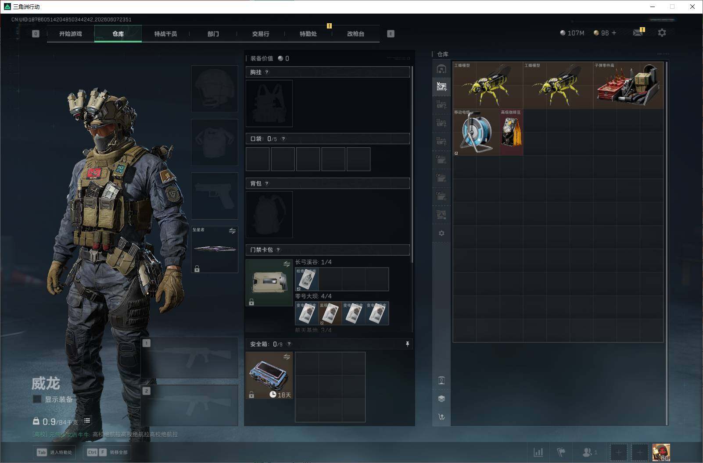
Task: Click the empty backpack slot
Action: tap(269, 215)
